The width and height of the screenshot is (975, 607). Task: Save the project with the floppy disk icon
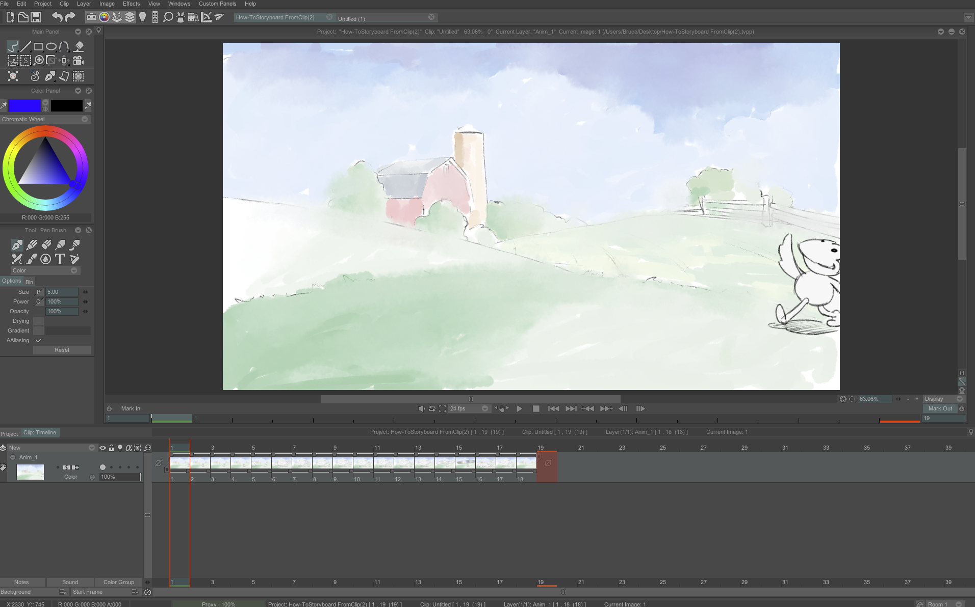[36, 17]
